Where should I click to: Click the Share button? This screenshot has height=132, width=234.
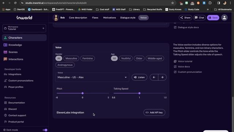185,18
